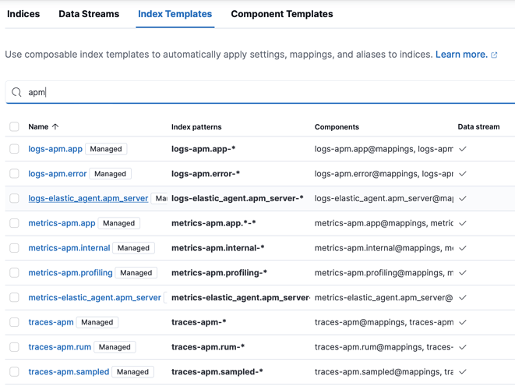The image size is (515, 390).
Task: Switch to the Indices tab
Action: click(23, 14)
